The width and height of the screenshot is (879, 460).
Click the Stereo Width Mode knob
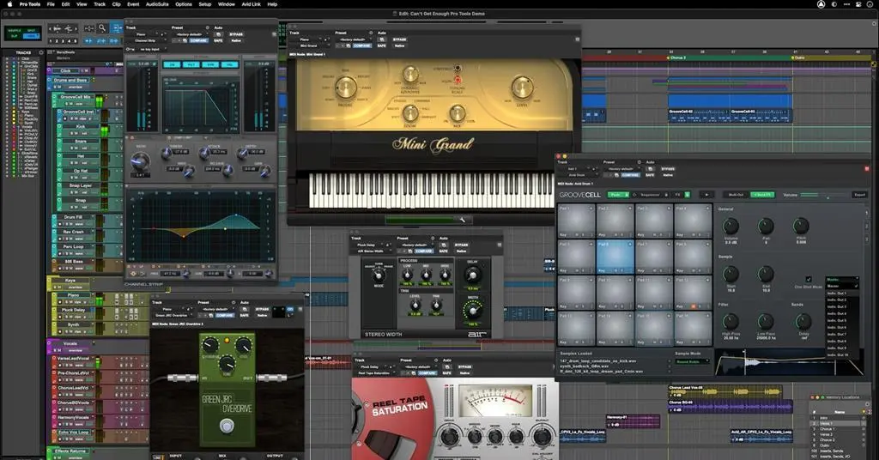[x=379, y=275]
